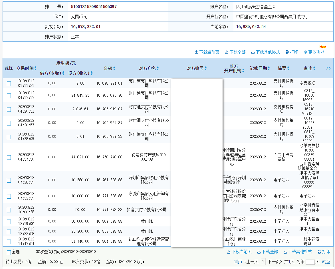The height and width of the screenshot is (269, 335).
Task: Check the row for transaction 04:17:17
Action: [9, 96]
